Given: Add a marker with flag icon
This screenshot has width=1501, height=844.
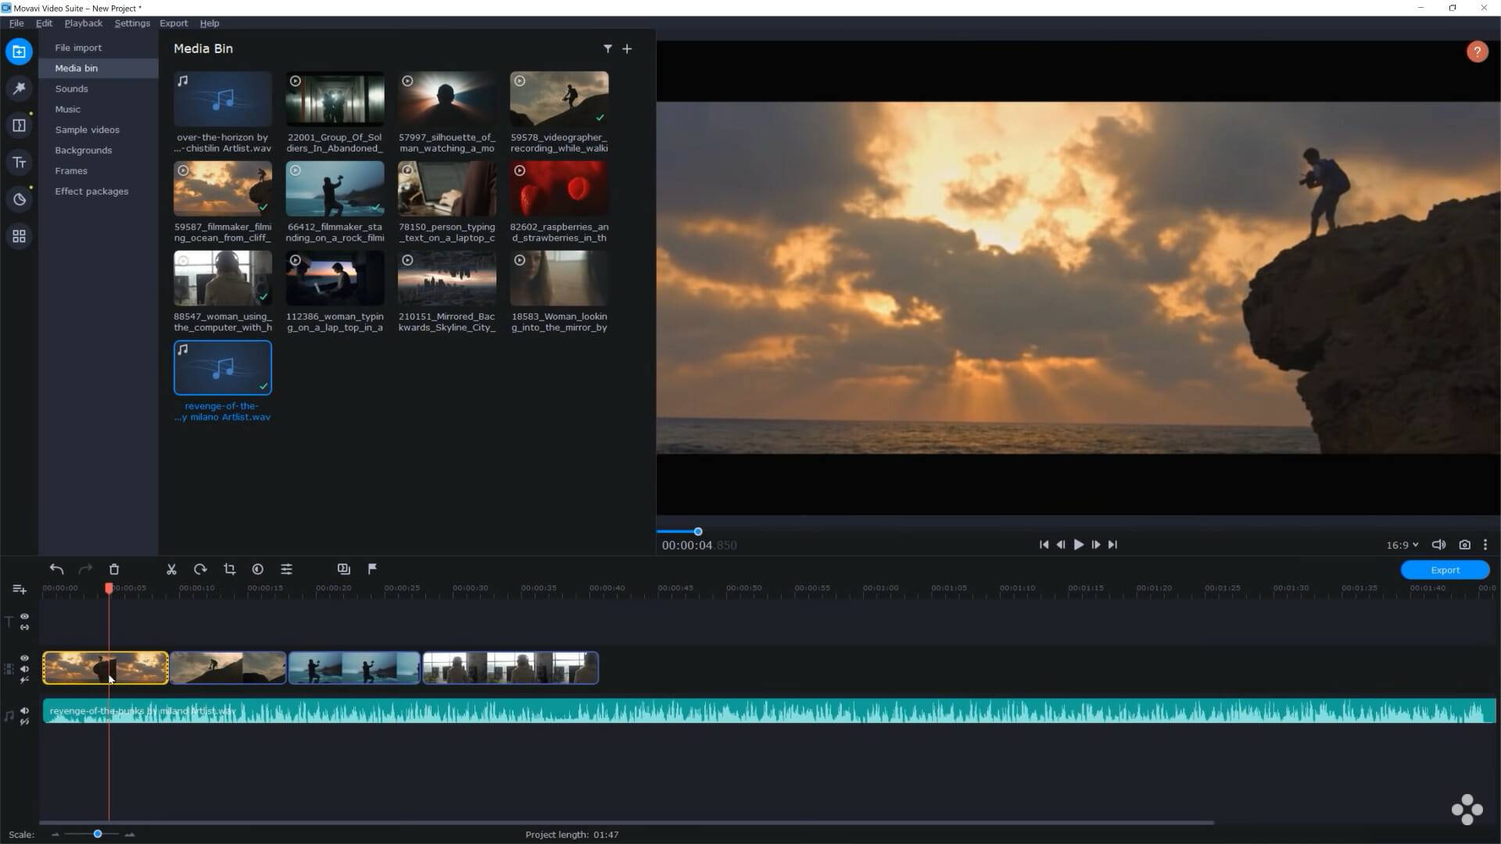Looking at the screenshot, I should click(372, 569).
